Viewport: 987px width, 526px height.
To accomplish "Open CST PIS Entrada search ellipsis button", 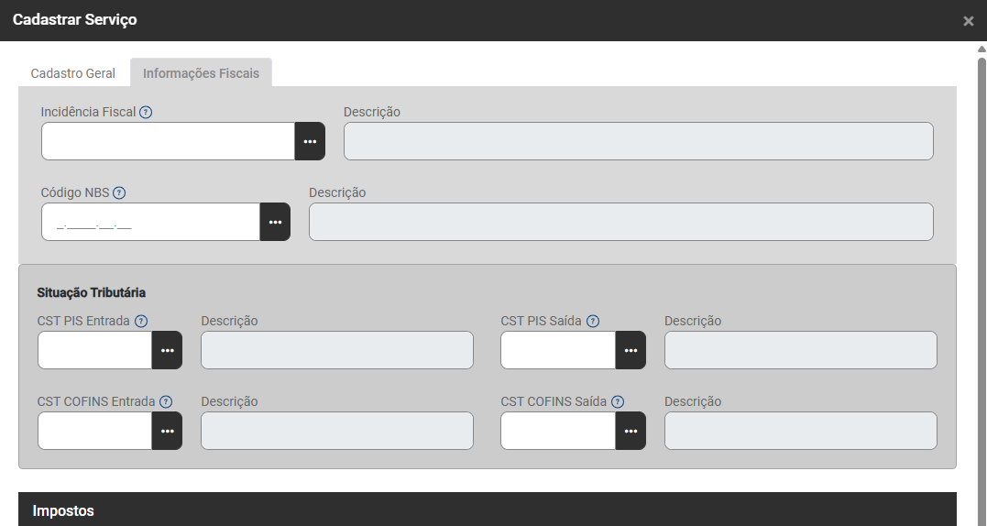I will 167,350.
